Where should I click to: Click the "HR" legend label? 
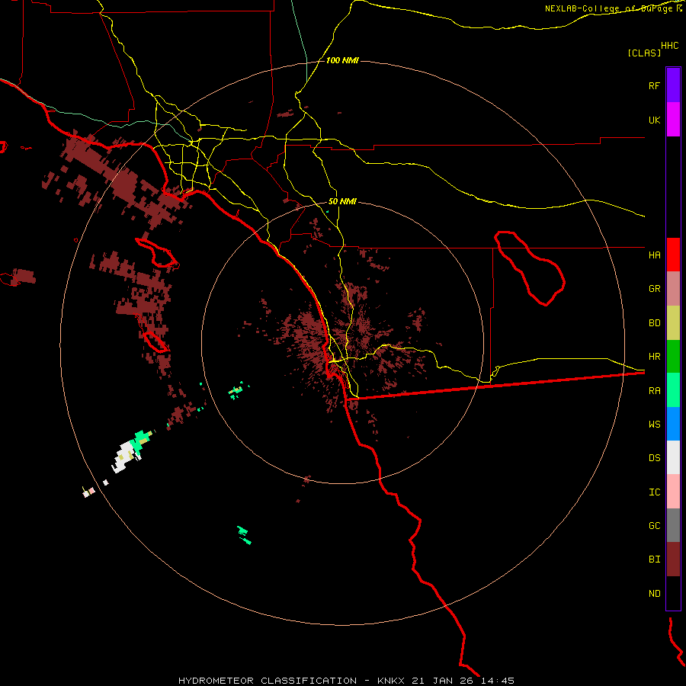[x=654, y=357]
